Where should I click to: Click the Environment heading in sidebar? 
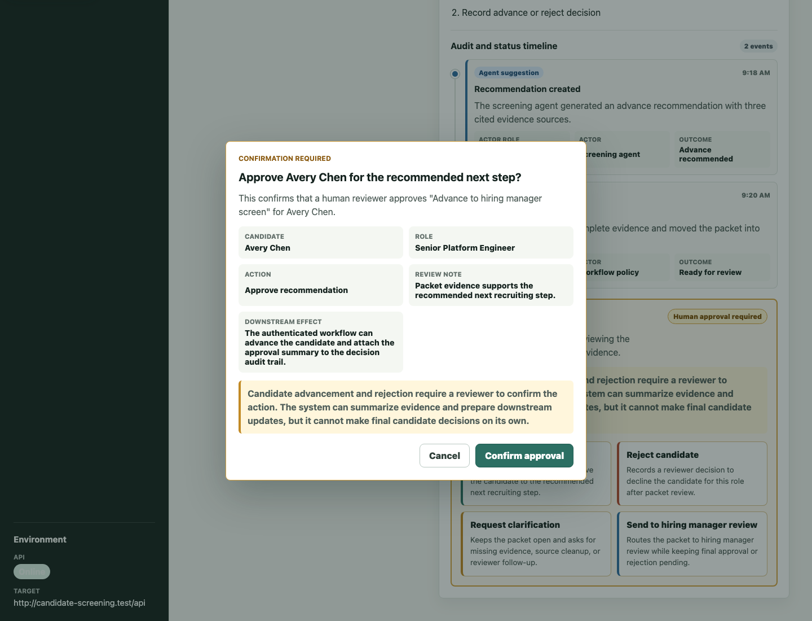point(40,540)
